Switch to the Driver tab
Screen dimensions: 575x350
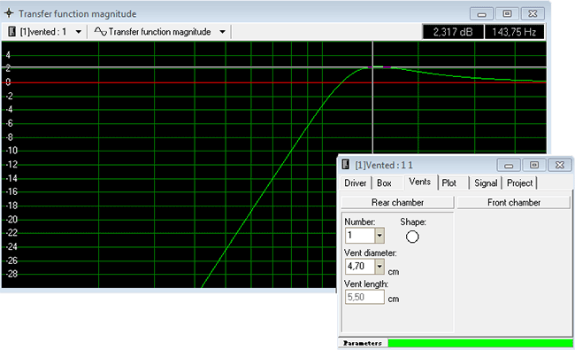pyautogui.click(x=355, y=183)
